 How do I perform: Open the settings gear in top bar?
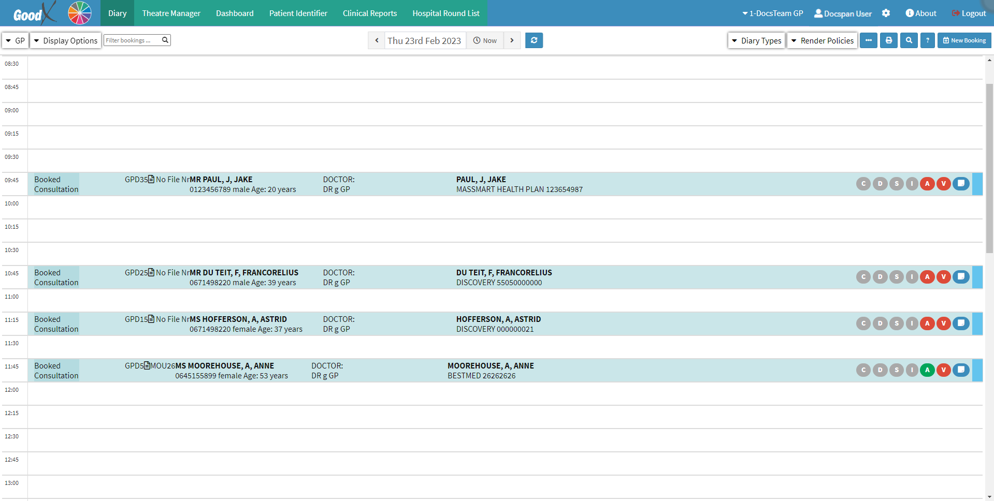click(886, 13)
